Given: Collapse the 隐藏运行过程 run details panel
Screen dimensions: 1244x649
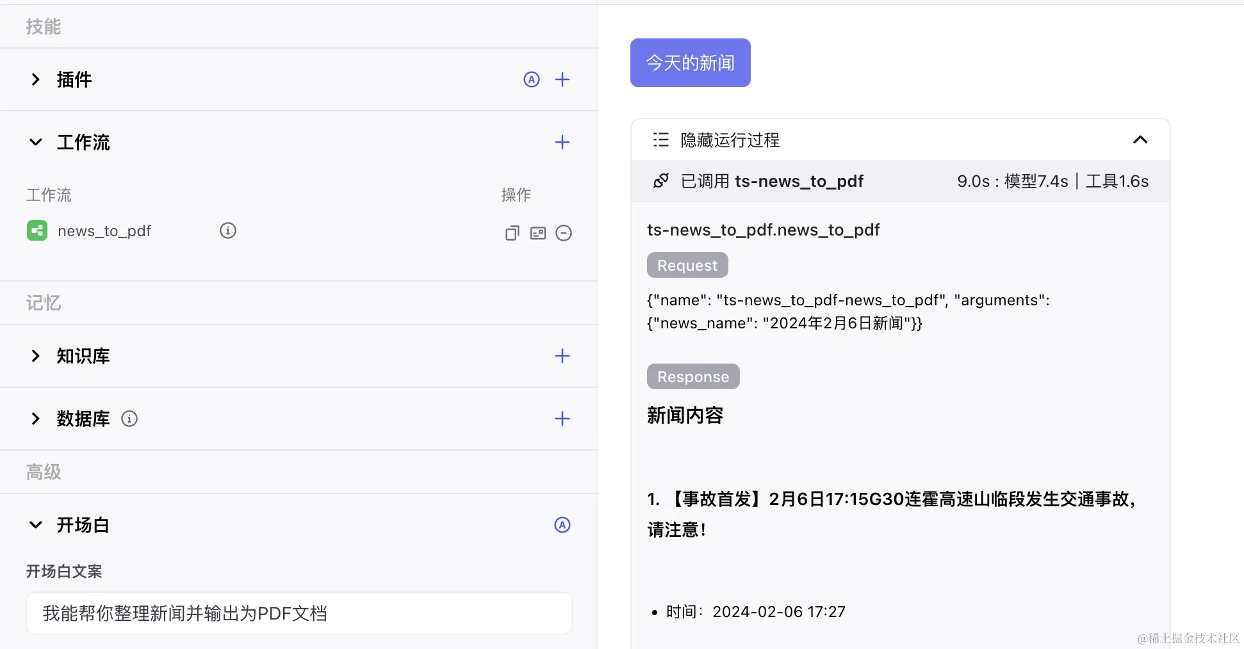Looking at the screenshot, I should pyautogui.click(x=1140, y=140).
